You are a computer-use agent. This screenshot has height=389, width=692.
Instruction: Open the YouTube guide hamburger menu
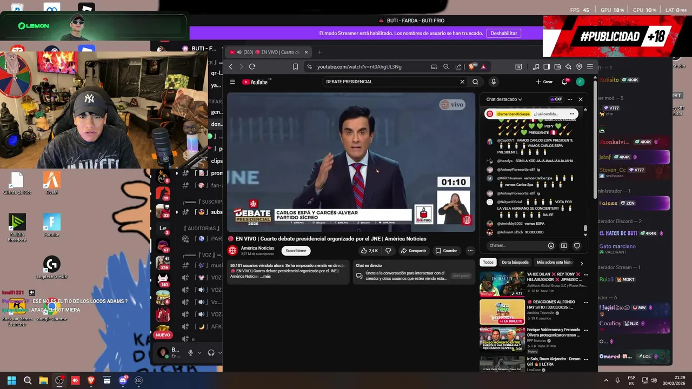232,82
